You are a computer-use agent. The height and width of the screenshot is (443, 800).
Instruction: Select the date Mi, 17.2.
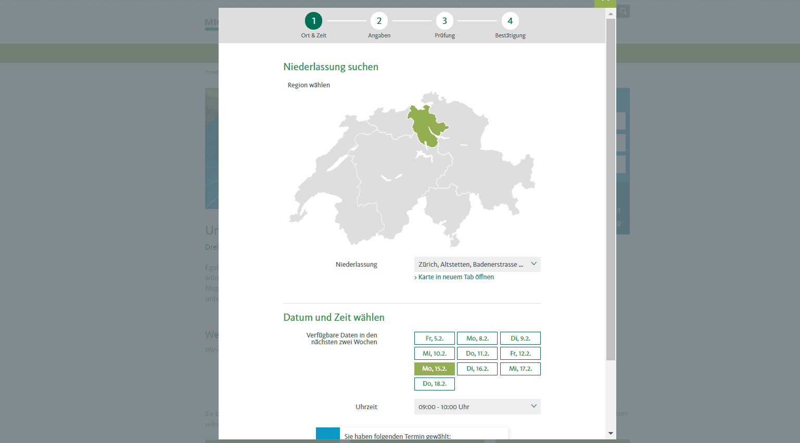520,369
